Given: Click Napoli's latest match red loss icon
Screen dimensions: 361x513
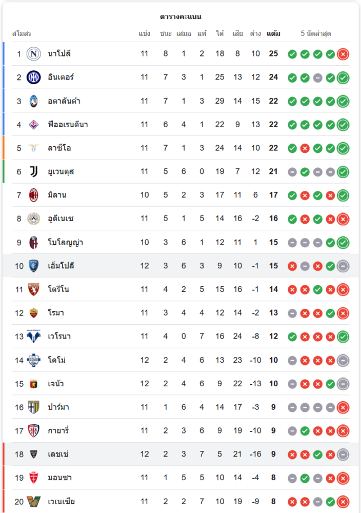Looking at the screenshot, I should click(x=343, y=54).
